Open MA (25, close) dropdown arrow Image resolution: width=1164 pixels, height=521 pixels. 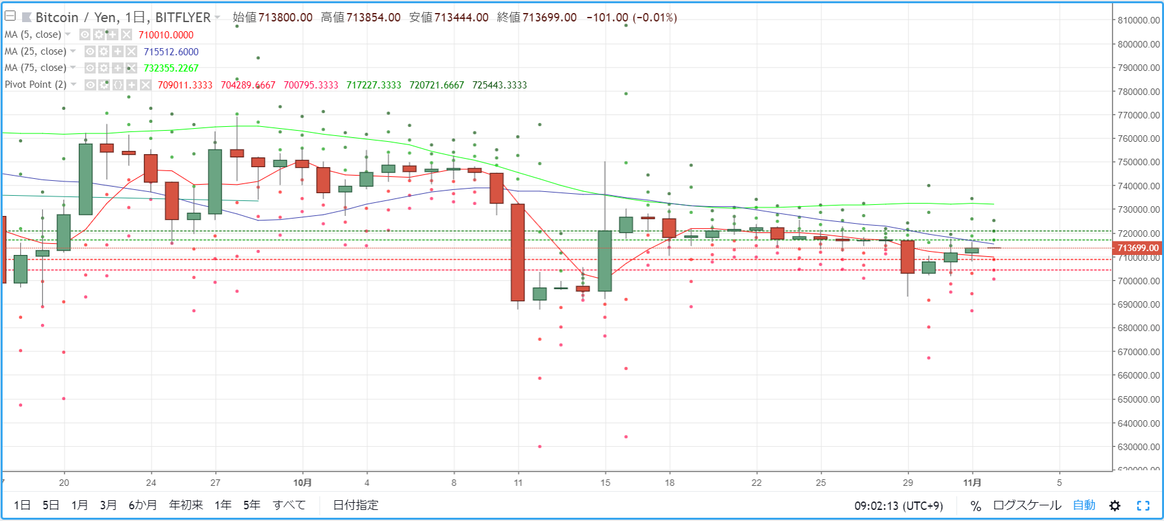pyautogui.click(x=73, y=51)
